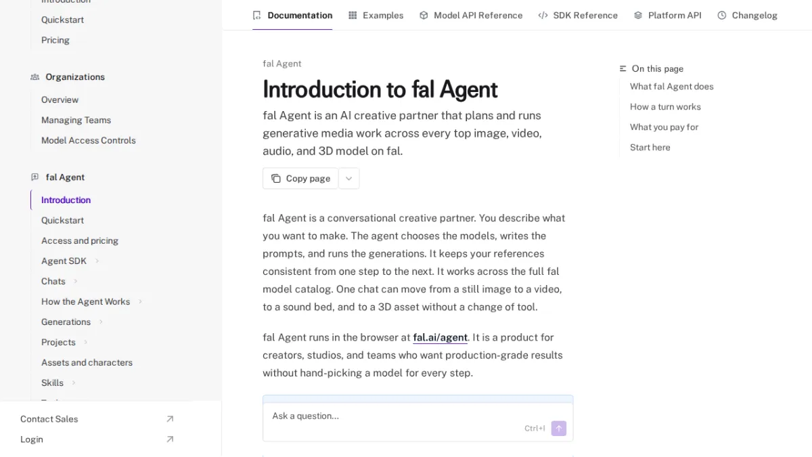Click the Login external arrow icon
This screenshot has width=812, height=457.
(x=170, y=439)
